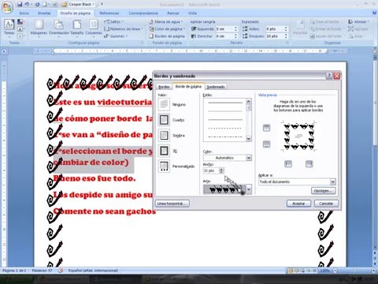This screenshot has width=378, height=284.
Task: Save the document from quick access toolbar
Action: click(x=20, y=4)
